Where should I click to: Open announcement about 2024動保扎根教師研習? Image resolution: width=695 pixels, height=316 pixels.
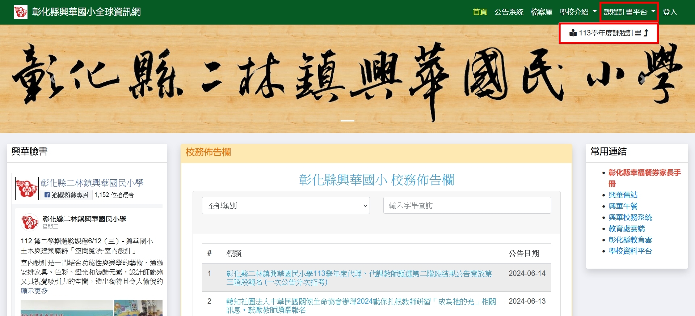(x=361, y=306)
